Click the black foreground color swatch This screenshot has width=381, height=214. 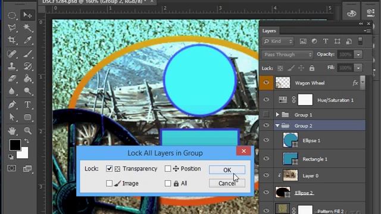[x=15, y=145]
